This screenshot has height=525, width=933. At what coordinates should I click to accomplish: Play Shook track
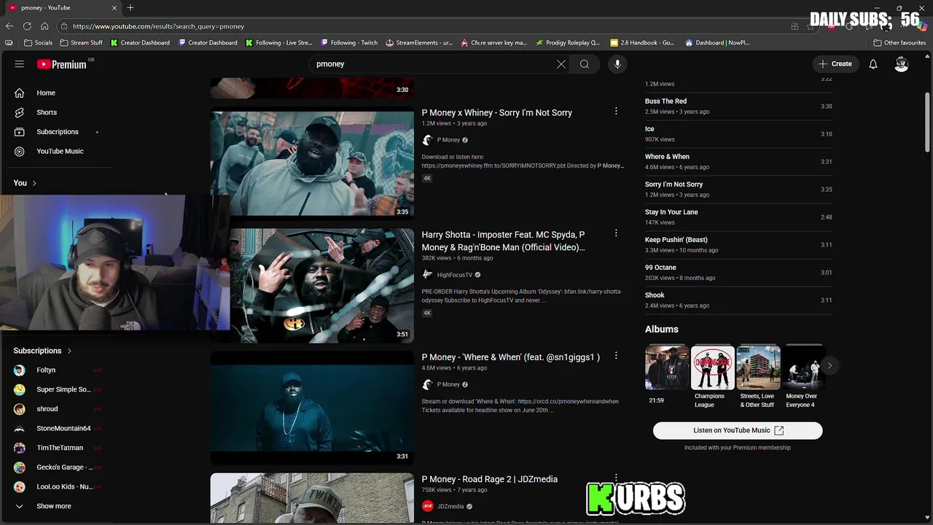point(738,300)
